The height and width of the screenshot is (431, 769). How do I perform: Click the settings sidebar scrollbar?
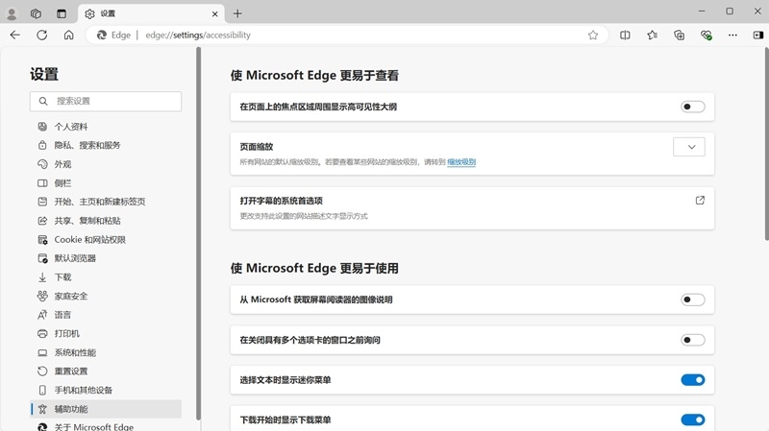point(198,233)
